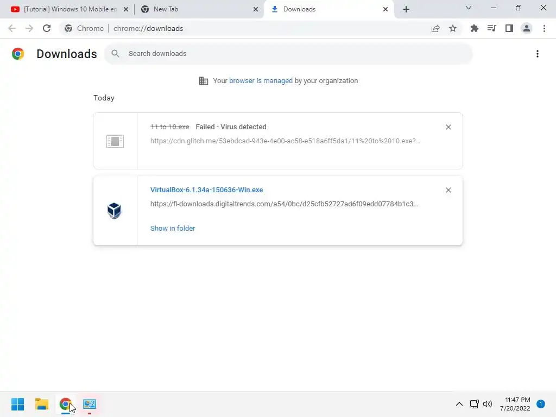The width and height of the screenshot is (556, 417).
Task: Open the notification badge in tray
Action: pyautogui.click(x=540, y=404)
